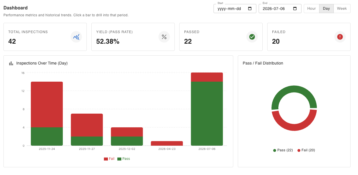This screenshot has height=175, width=358.
Task: Click the y-axis label 16
Action: pos(23,73)
